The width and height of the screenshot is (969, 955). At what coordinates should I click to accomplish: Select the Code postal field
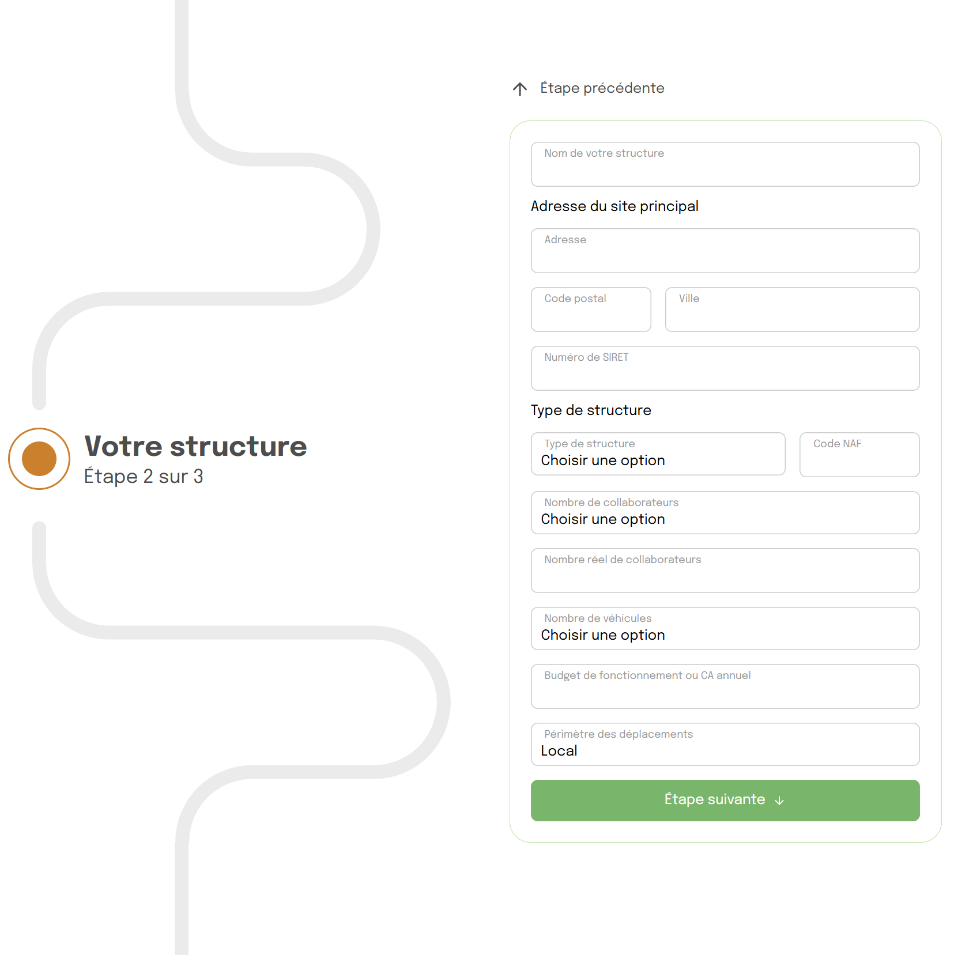(590, 310)
